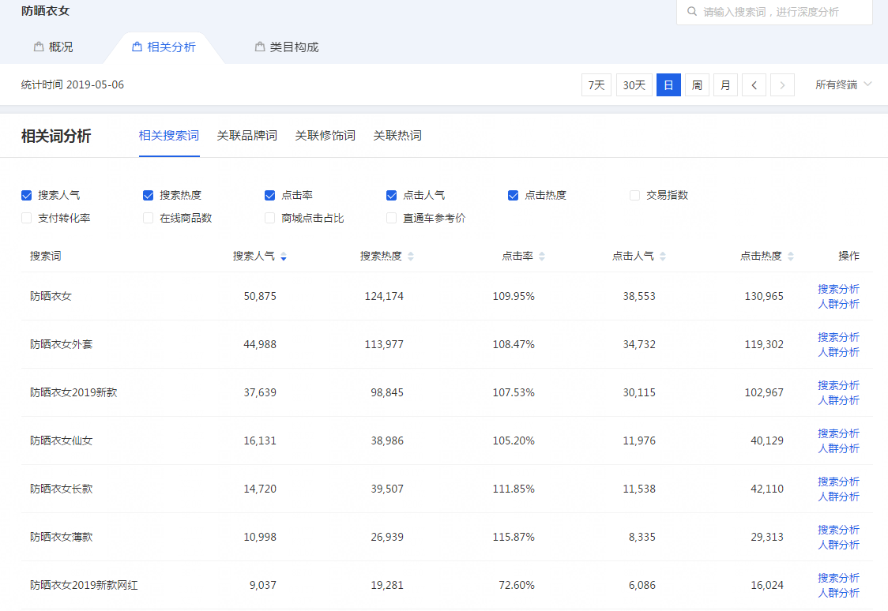Uncheck the 搜索人气 checkbox

[27, 195]
